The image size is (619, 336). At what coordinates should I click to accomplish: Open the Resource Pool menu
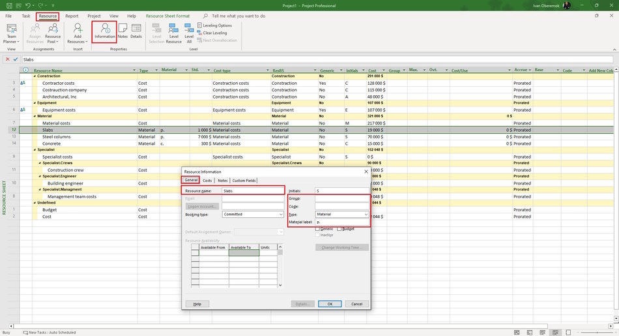click(53, 34)
